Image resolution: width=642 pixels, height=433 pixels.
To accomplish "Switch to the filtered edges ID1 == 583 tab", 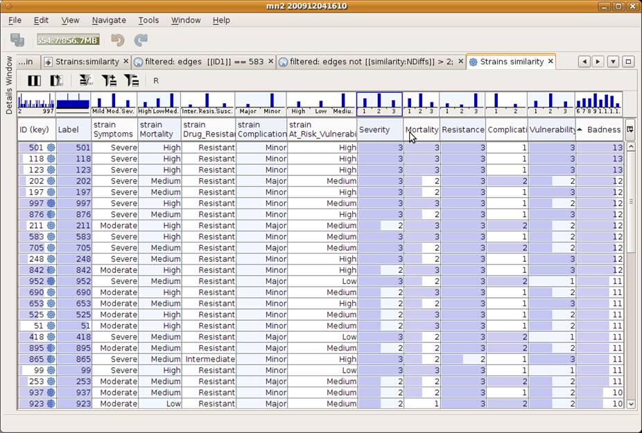I will [x=204, y=62].
